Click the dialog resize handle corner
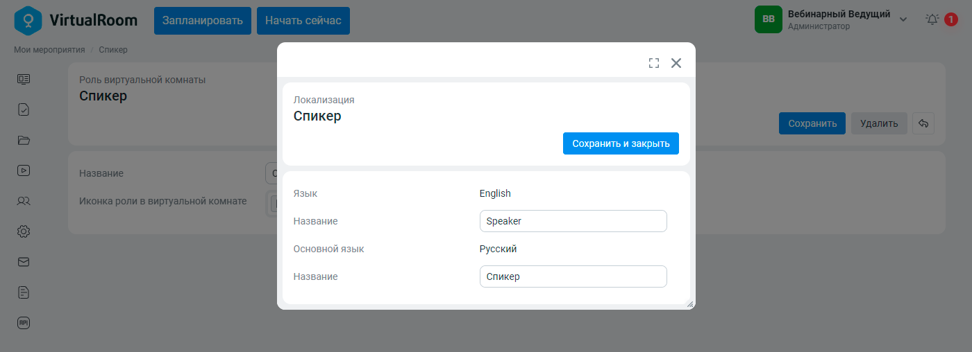Viewport: 972px width, 352px height. point(690,304)
